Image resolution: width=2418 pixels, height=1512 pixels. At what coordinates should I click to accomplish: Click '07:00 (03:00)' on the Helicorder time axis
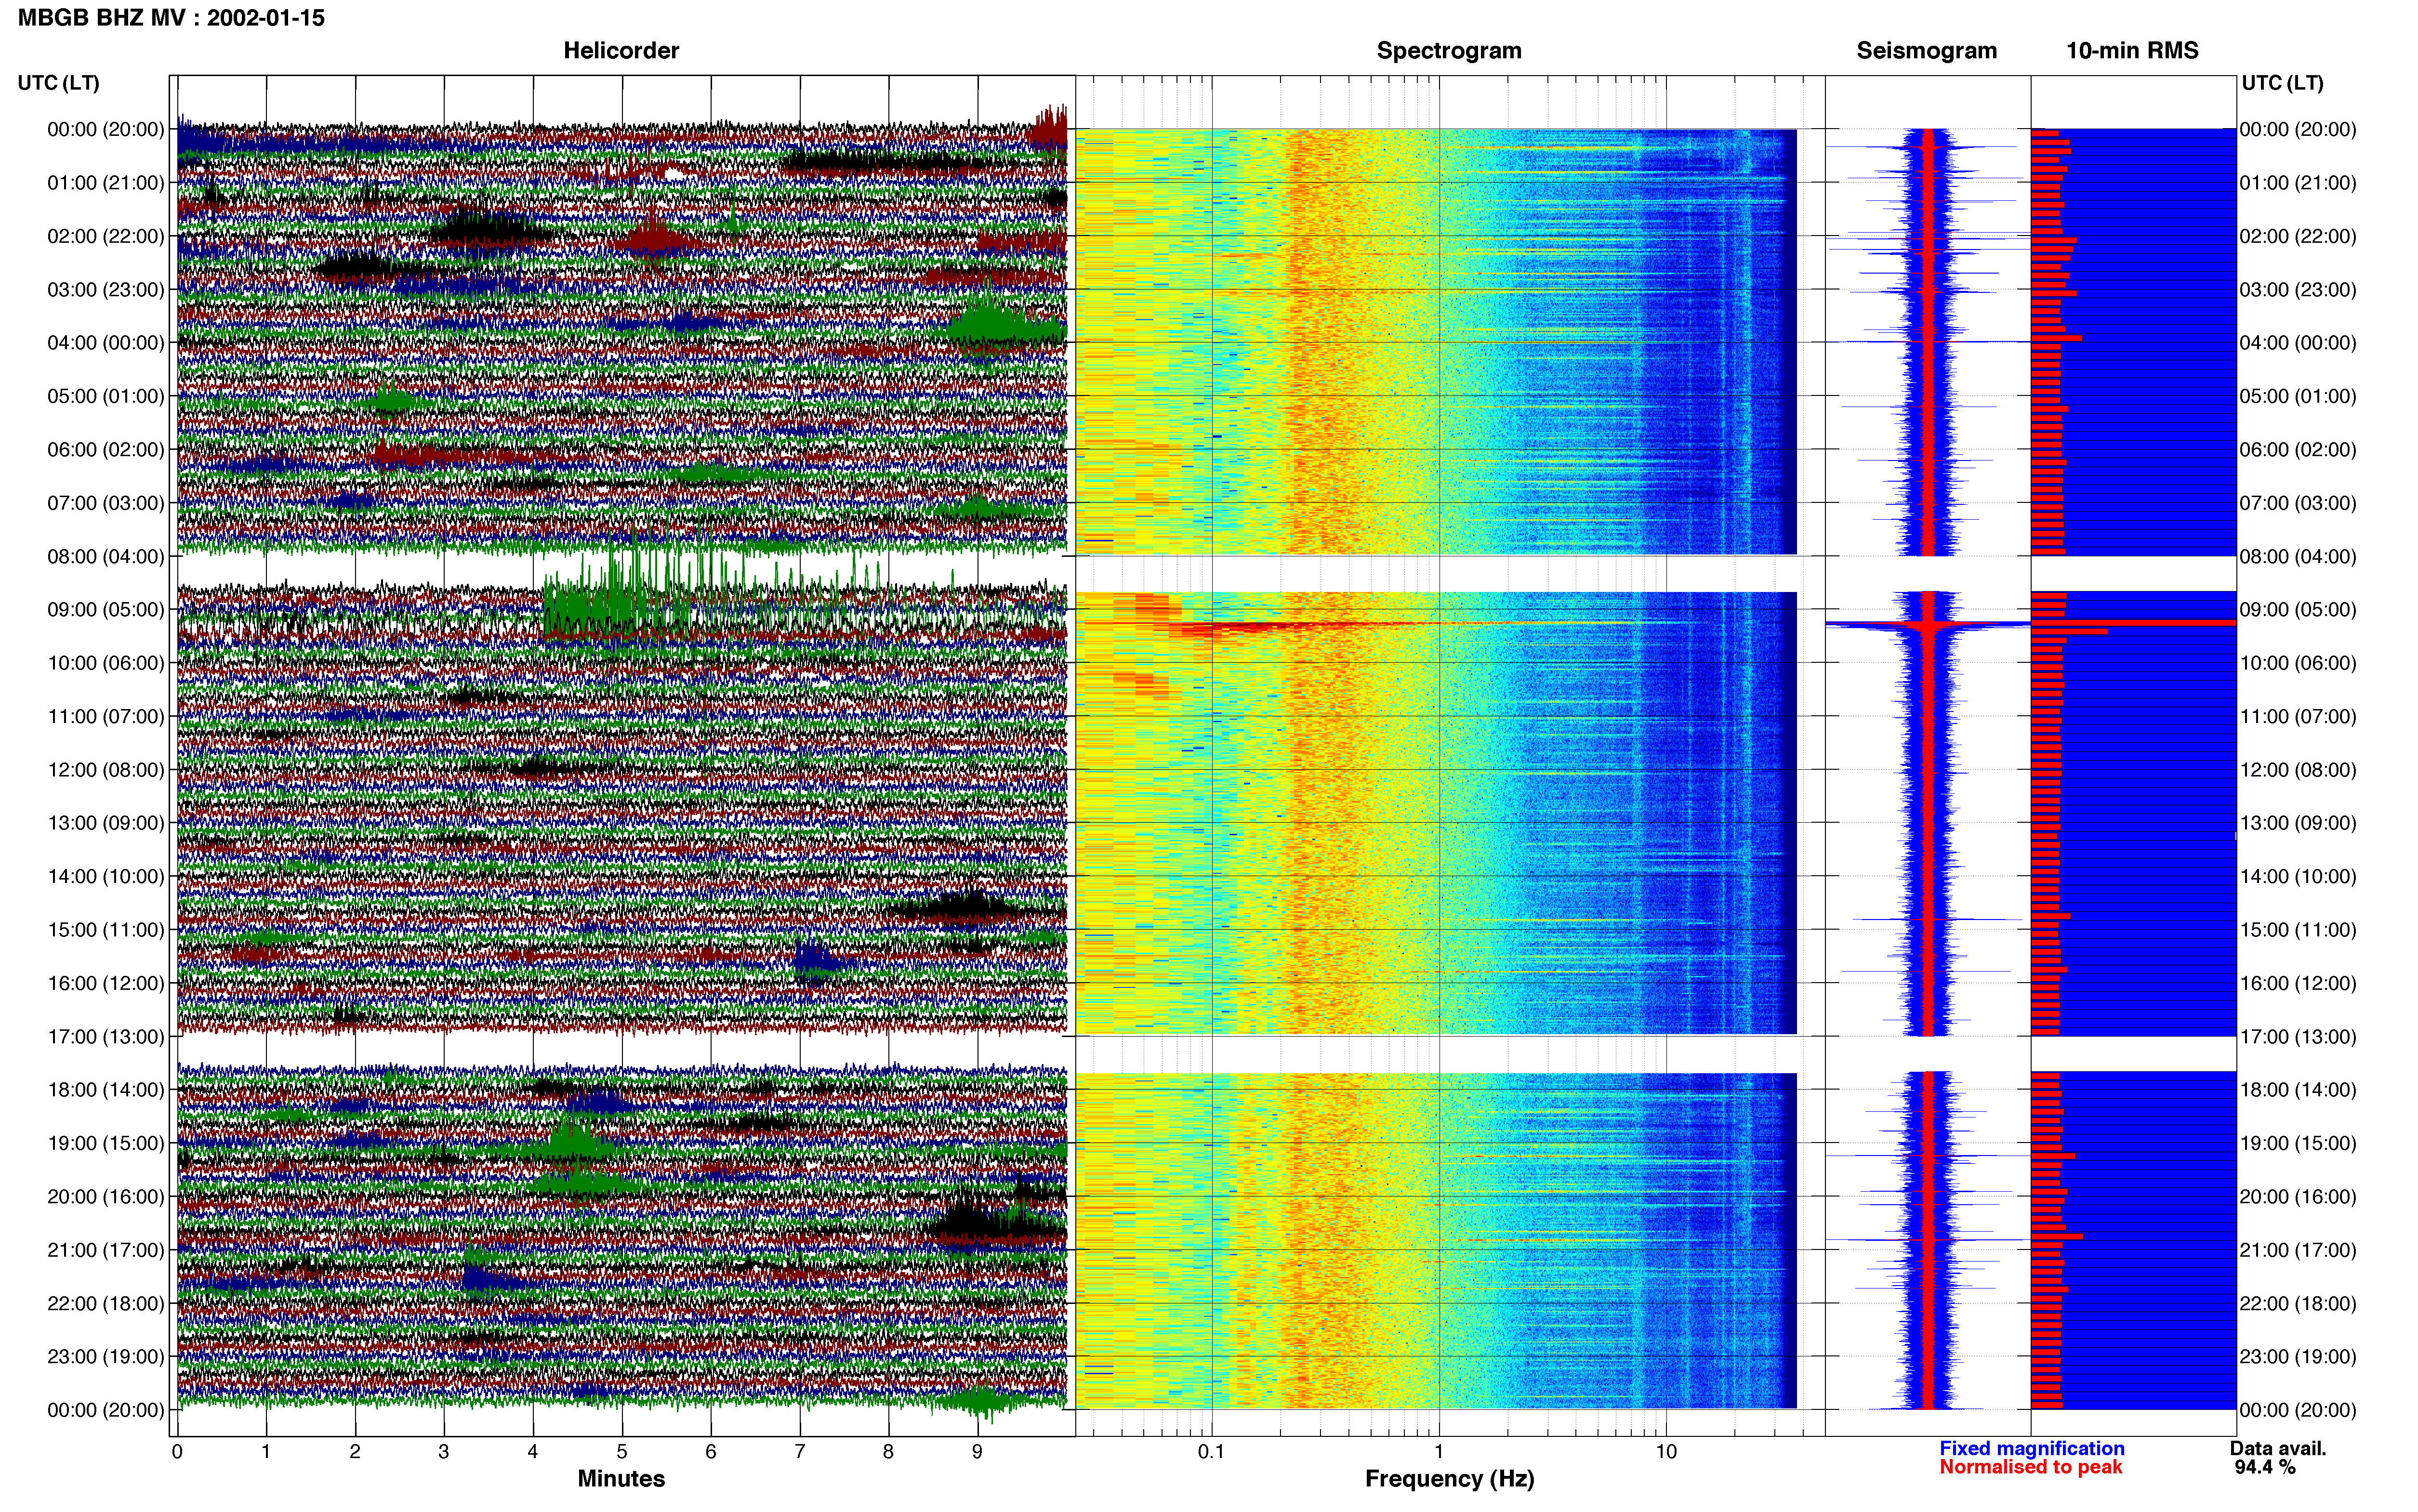106,502
